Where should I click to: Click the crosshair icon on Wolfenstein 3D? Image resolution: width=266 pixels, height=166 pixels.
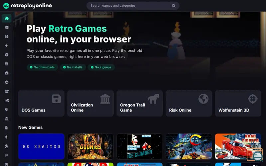point(253,99)
